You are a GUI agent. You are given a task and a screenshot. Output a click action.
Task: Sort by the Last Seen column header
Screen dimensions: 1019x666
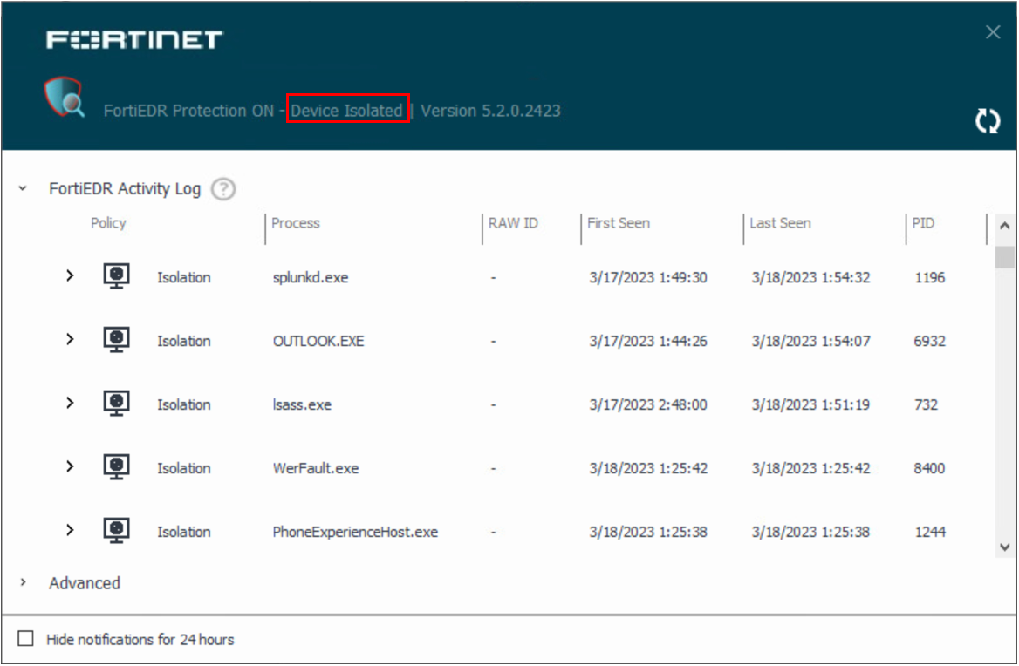780,223
